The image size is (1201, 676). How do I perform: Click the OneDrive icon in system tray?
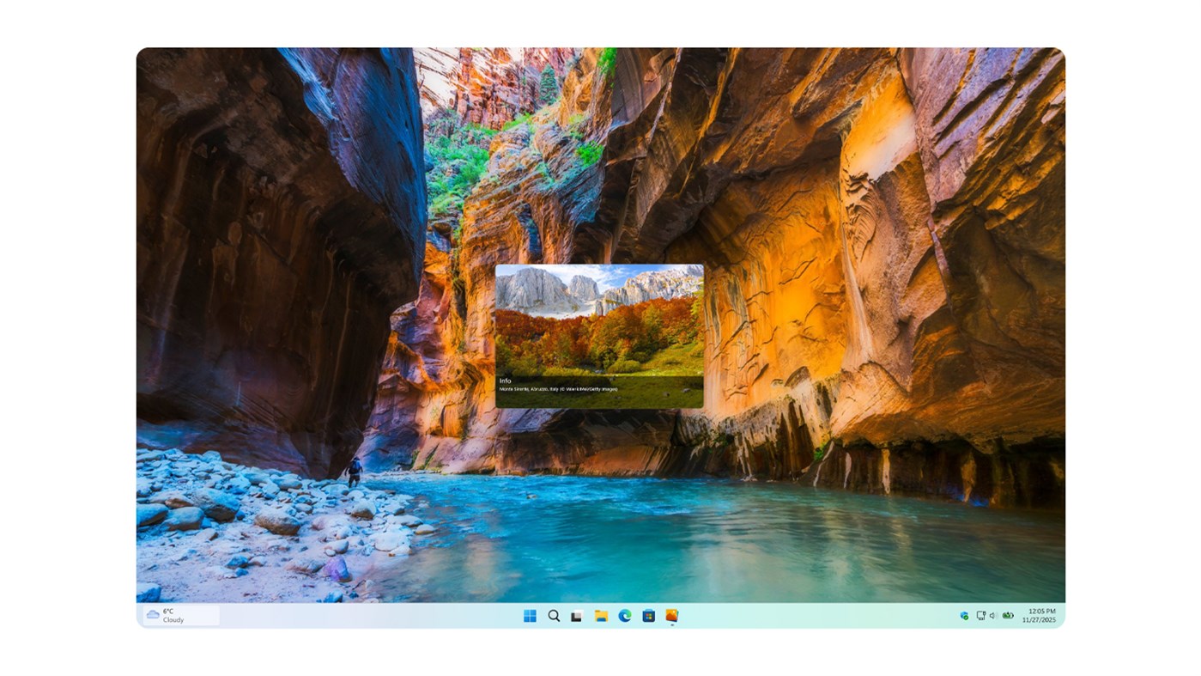[964, 615]
